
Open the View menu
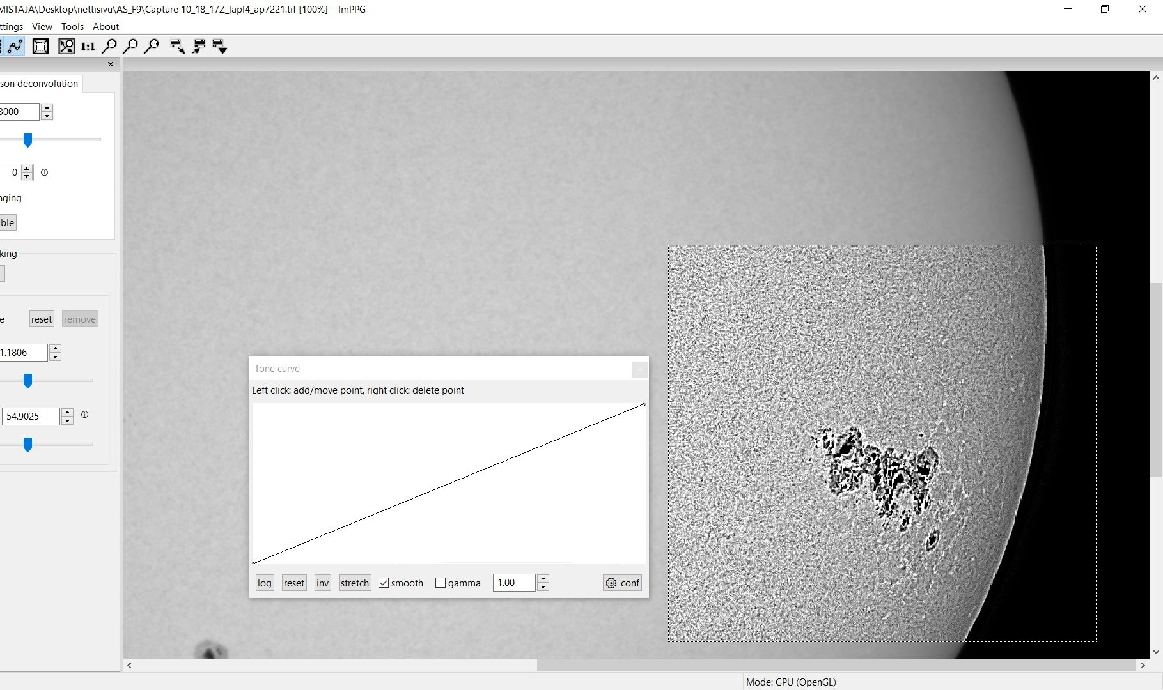(x=42, y=26)
